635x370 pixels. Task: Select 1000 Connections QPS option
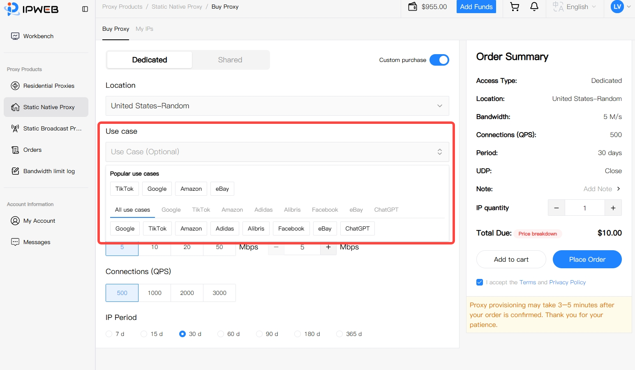tap(155, 293)
